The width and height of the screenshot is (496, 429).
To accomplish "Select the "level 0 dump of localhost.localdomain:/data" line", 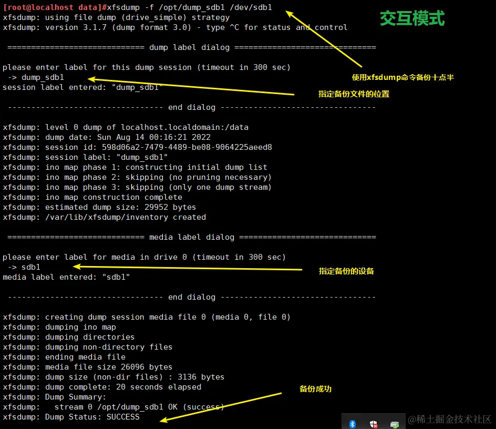I will tap(126, 127).
